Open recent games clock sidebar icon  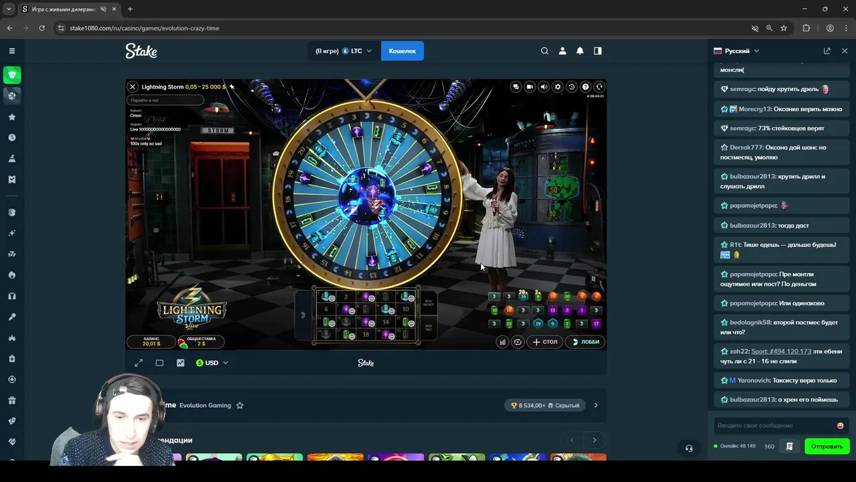pos(12,138)
